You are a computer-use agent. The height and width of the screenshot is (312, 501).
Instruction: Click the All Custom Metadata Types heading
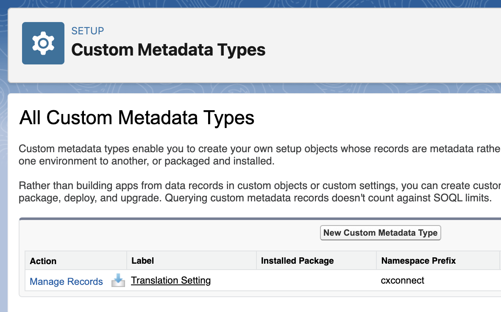(x=137, y=117)
